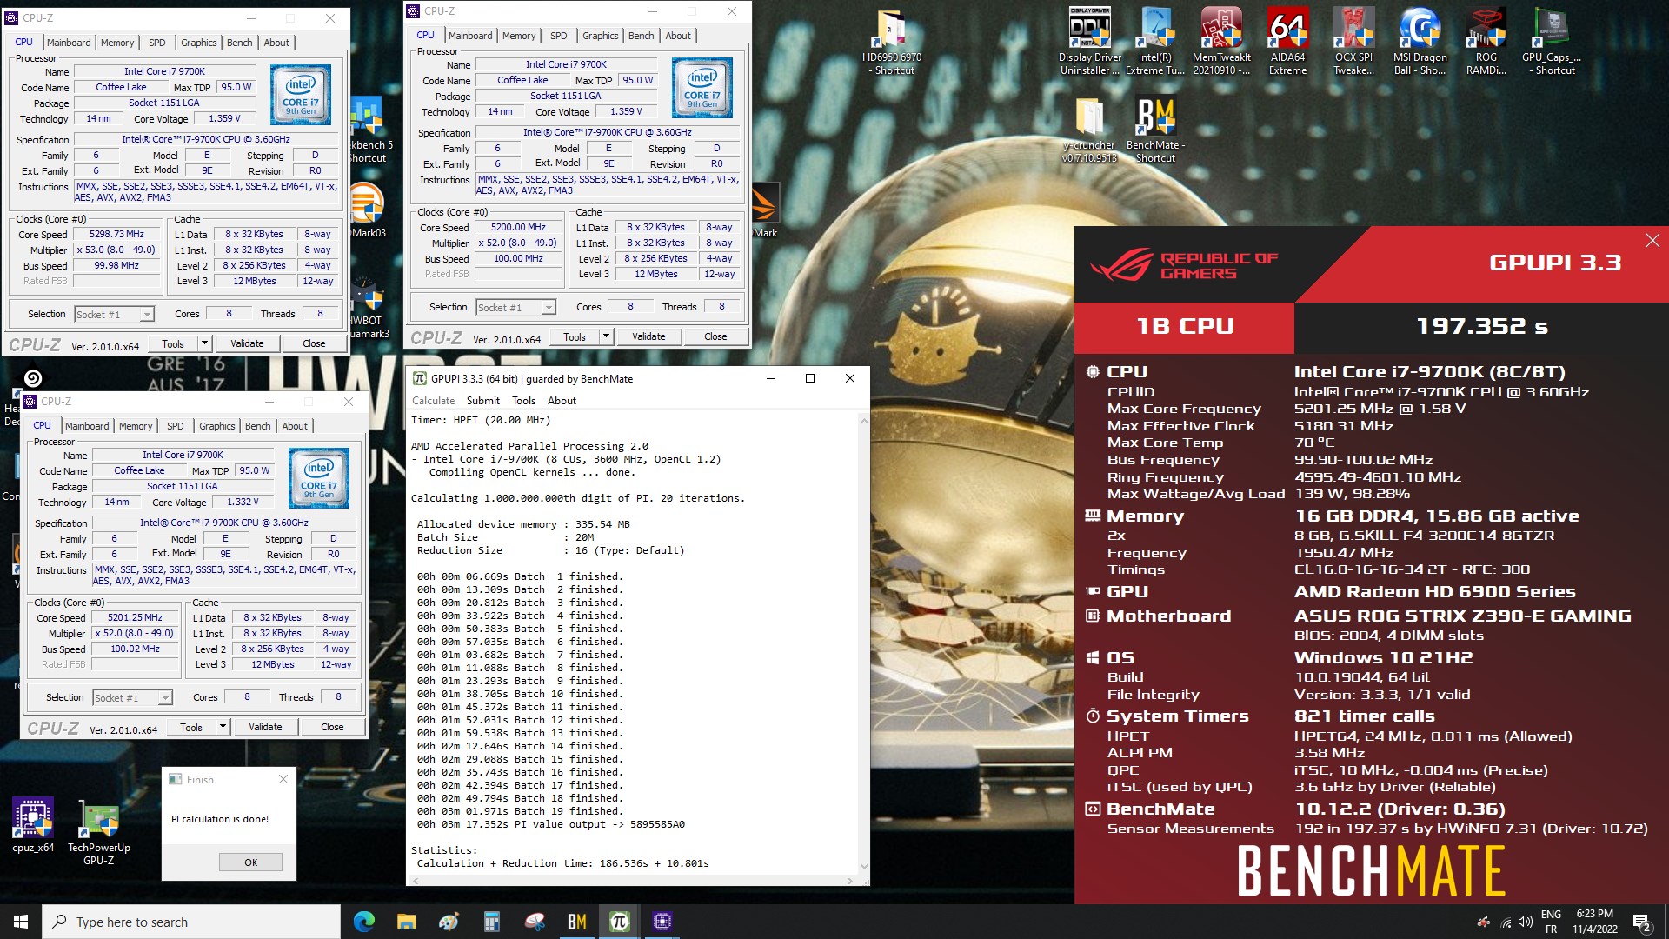Click the ENG FR language indicator
The image size is (1669, 939).
click(x=1551, y=922)
